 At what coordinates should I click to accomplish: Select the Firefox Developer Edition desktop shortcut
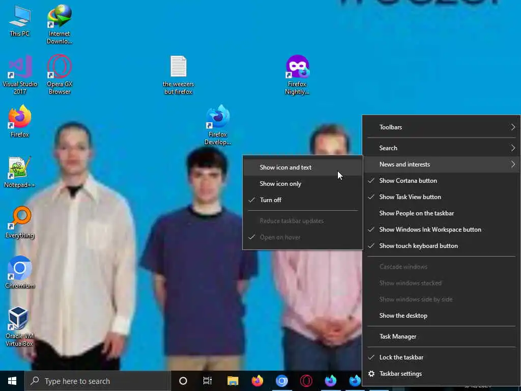click(x=218, y=125)
